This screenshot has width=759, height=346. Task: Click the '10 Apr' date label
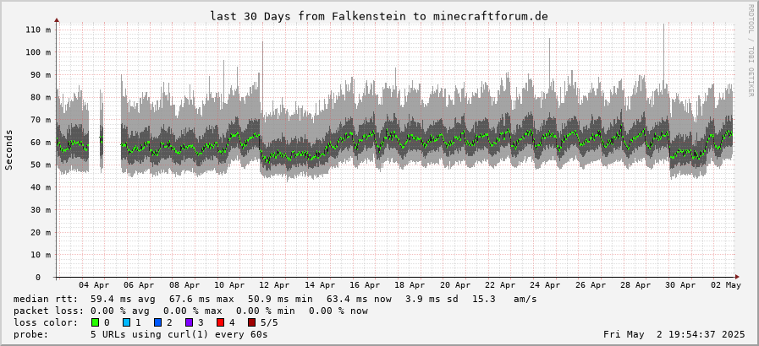click(x=229, y=285)
